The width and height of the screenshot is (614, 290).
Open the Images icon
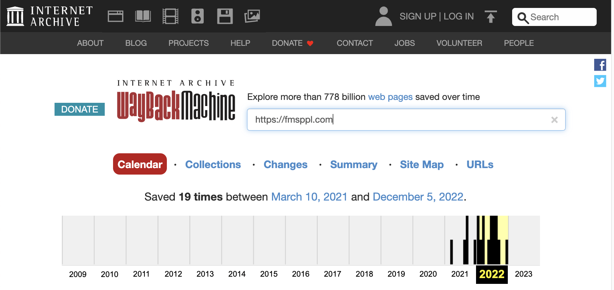coord(252,16)
